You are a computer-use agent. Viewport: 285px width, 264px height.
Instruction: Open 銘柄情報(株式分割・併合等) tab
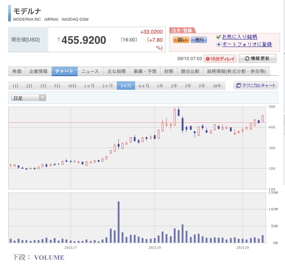pos(236,71)
